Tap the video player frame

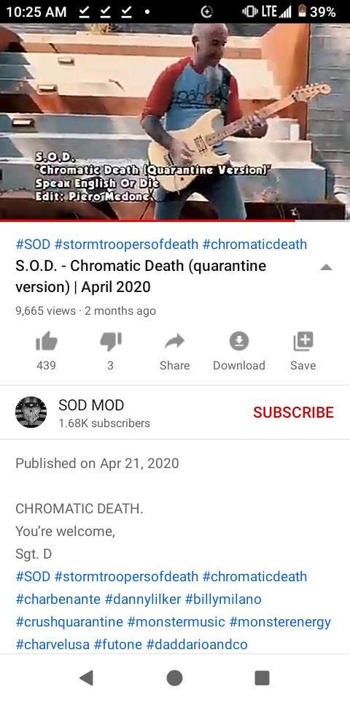pyautogui.click(x=175, y=121)
